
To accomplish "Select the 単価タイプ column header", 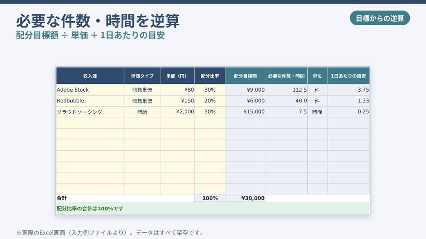I will pyautogui.click(x=142, y=76).
